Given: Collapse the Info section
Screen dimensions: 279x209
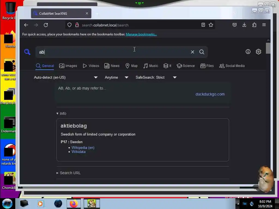Looking at the screenshot, I should [61, 113].
